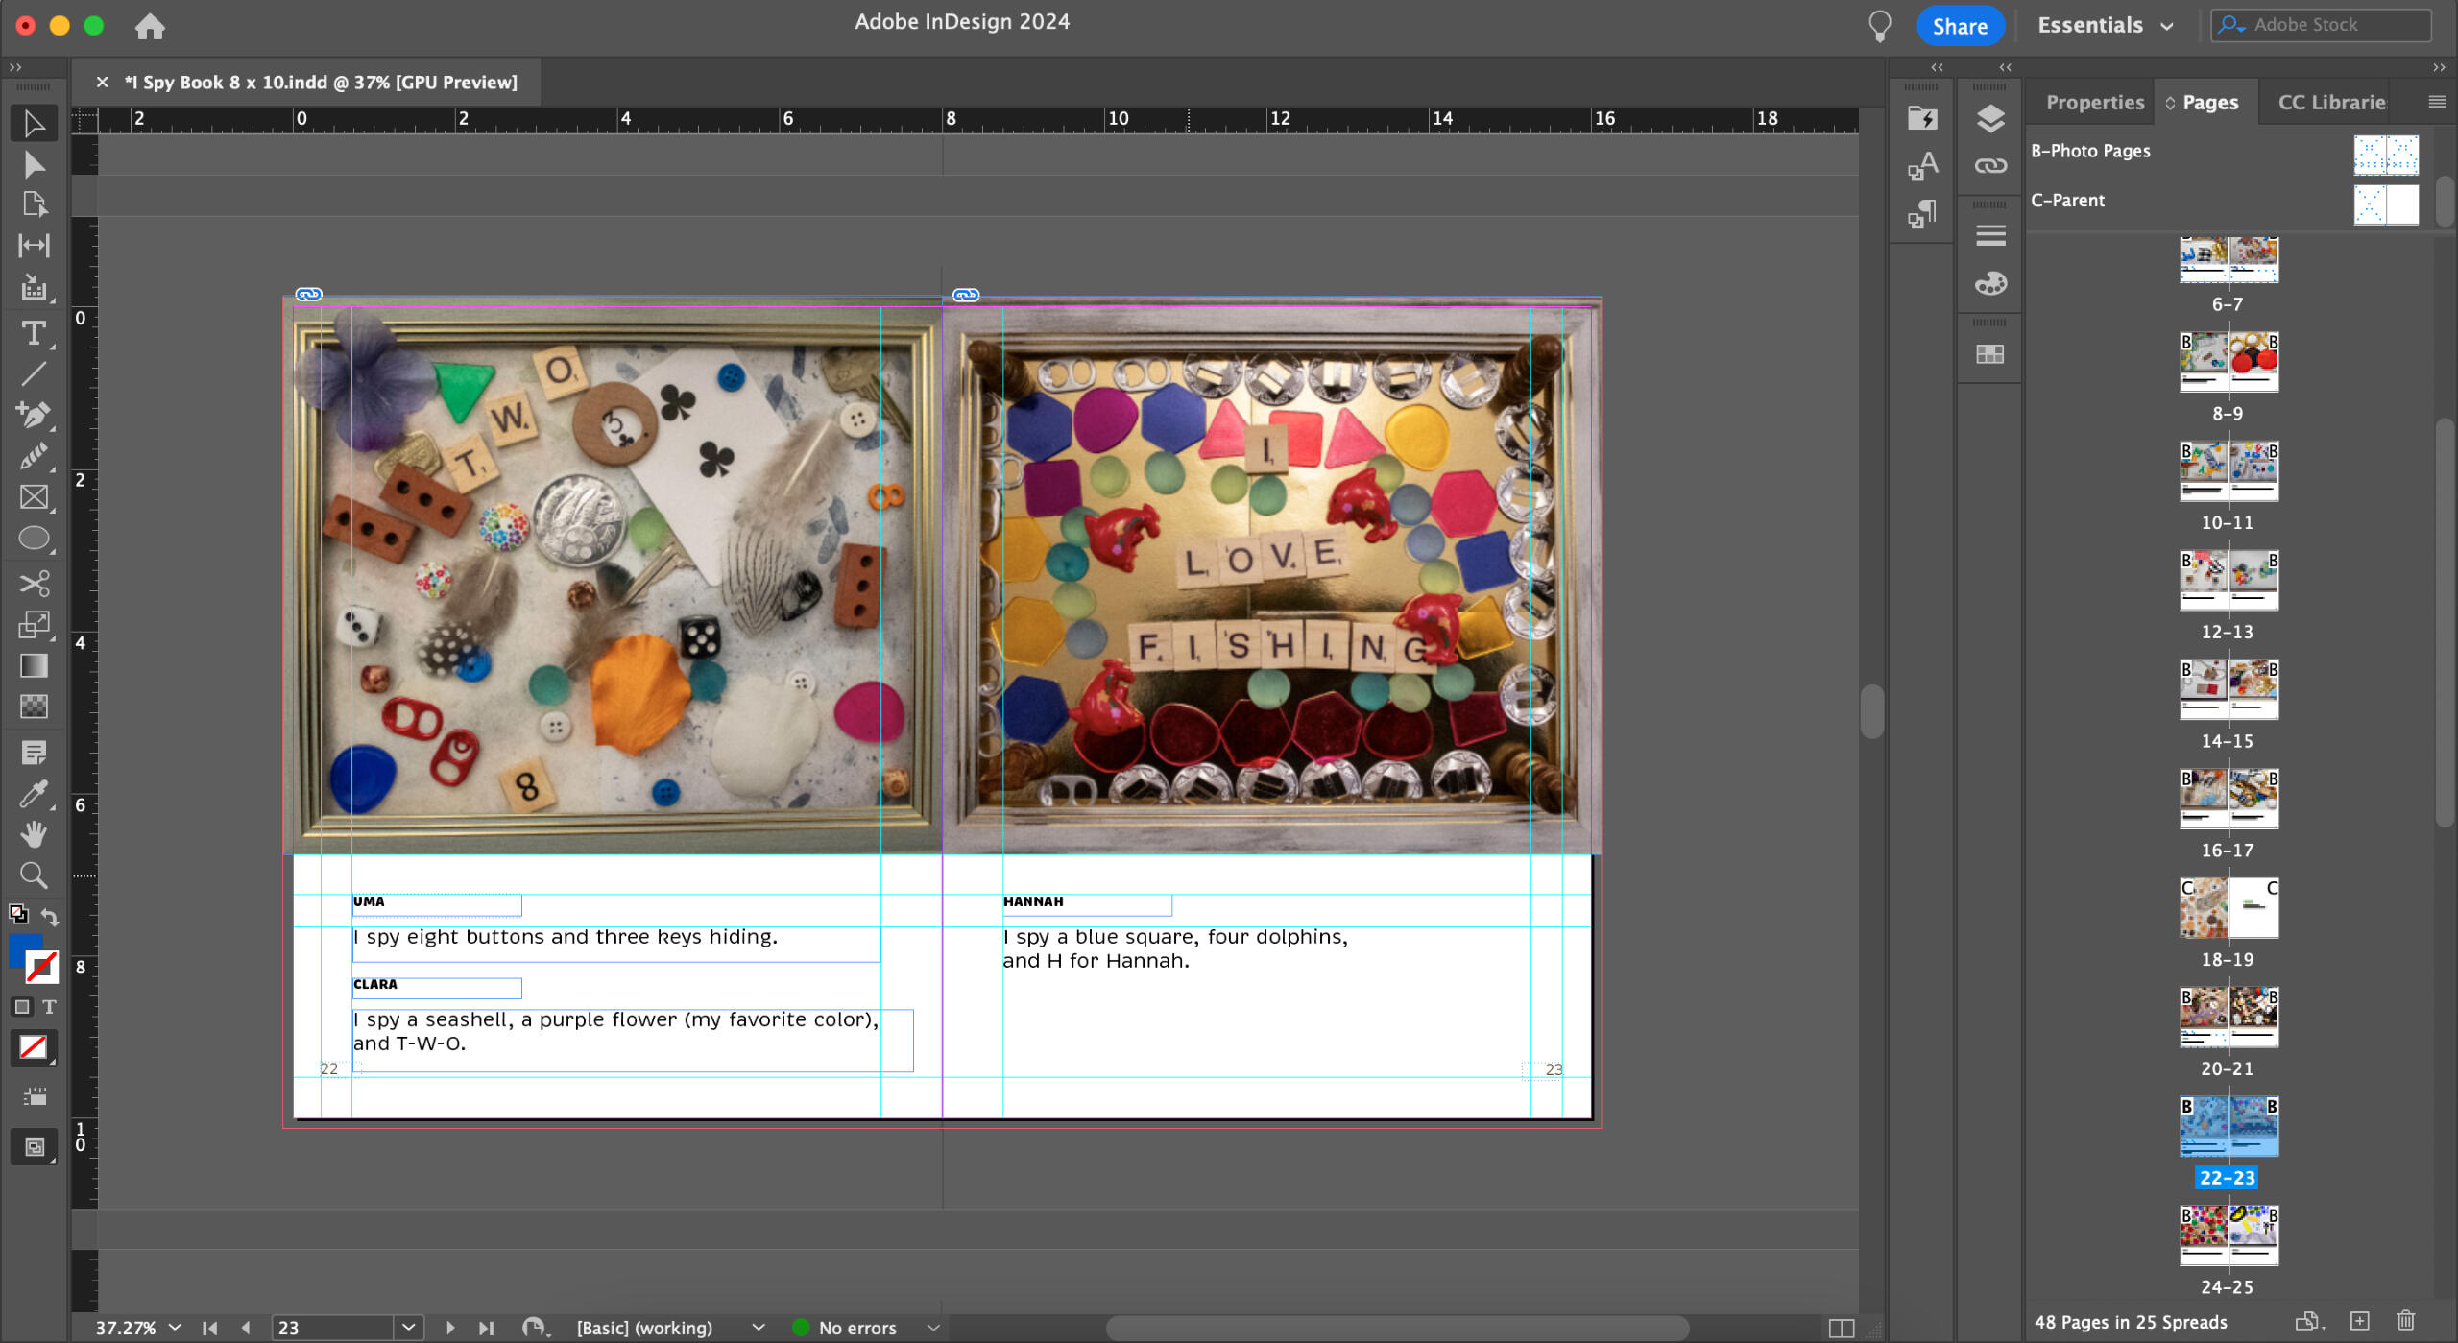Switch to the CC Libraries tab
Screen dimensions: 2458x1343
coord(2330,102)
